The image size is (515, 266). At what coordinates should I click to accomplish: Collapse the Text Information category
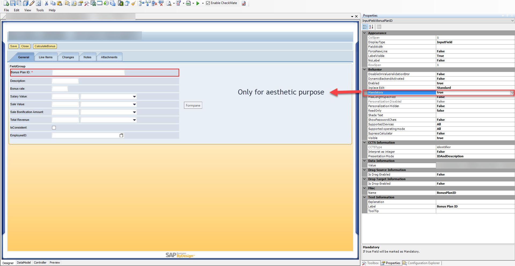tap(365, 197)
